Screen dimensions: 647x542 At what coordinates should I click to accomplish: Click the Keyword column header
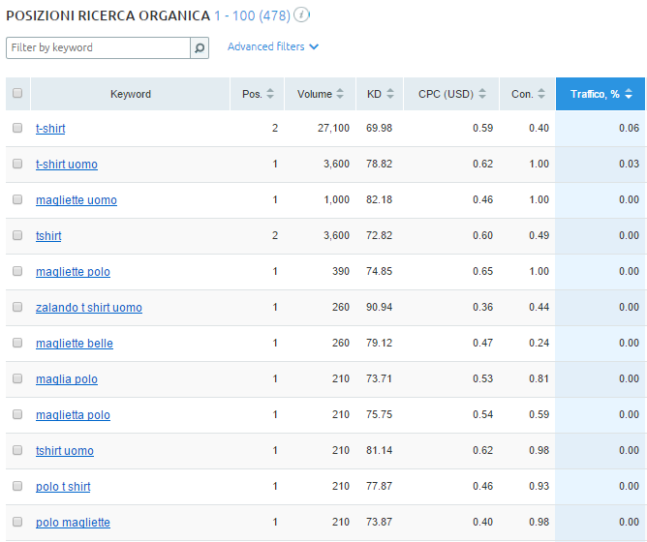click(x=131, y=94)
